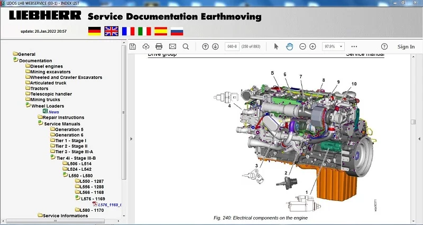Open the L566 - 1168 folder
The height and width of the screenshot is (225, 423).
[x=89, y=192]
